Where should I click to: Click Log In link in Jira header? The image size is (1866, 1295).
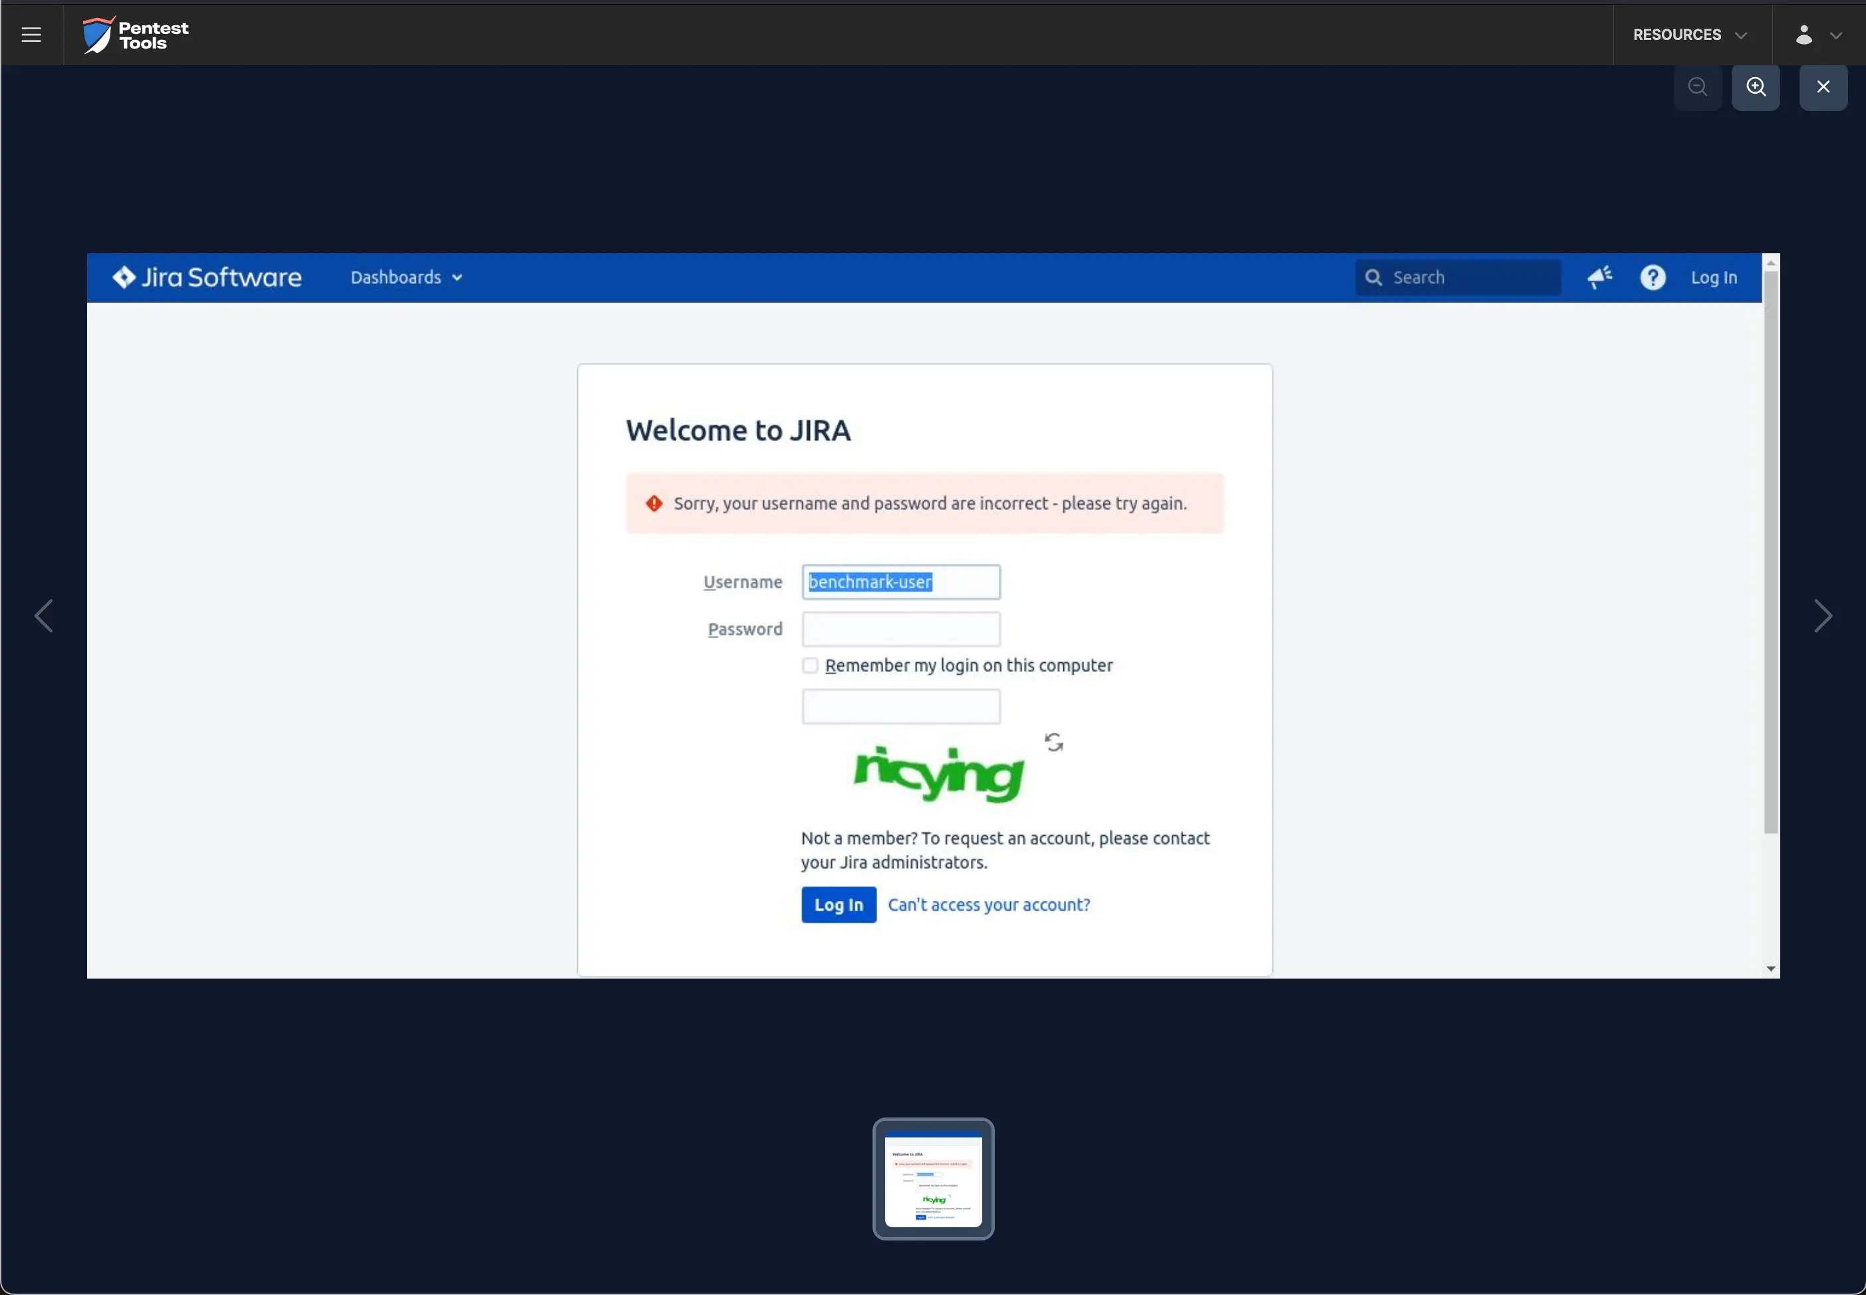[x=1714, y=277]
